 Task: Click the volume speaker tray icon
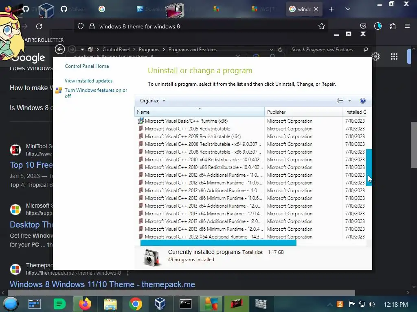372,304
